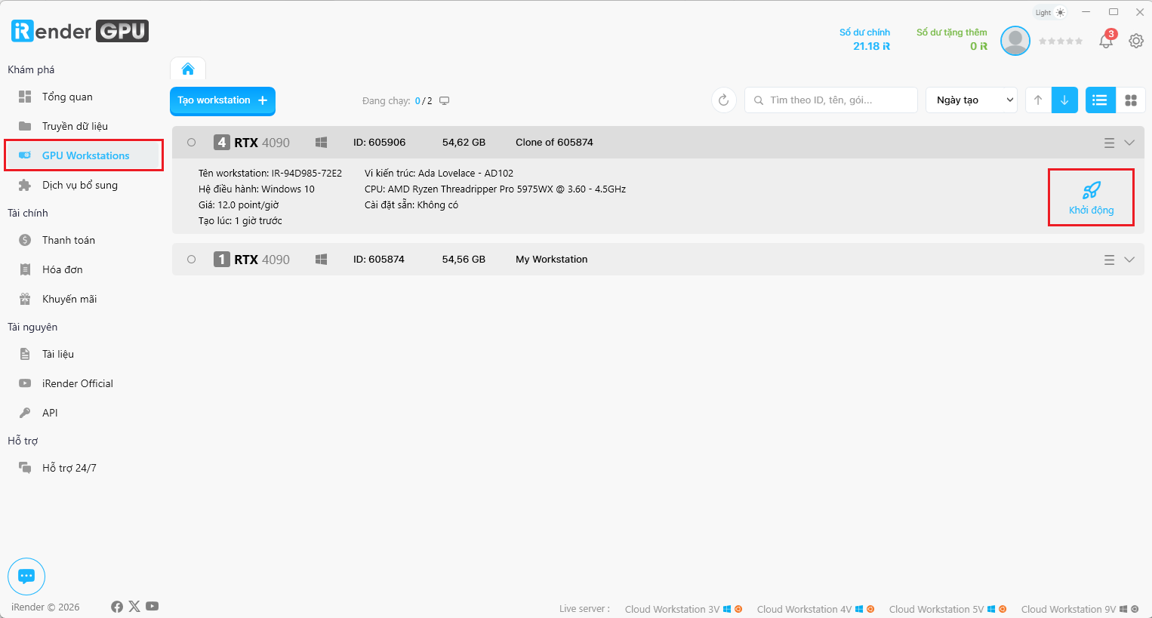Click the five-star rating next to avatar

click(x=1061, y=41)
